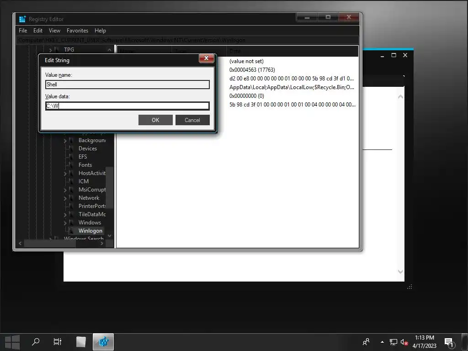Viewport: 468px width, 351px height.
Task: Select the Value name field containing Shell
Action: tap(128, 85)
